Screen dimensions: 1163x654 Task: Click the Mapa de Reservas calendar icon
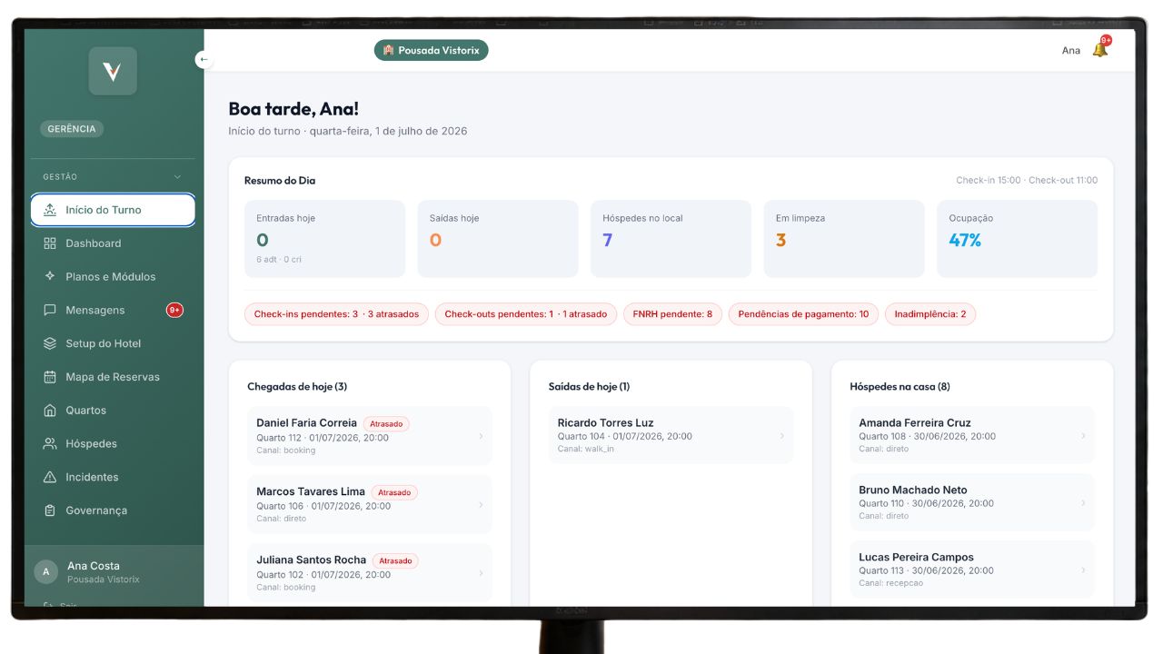(x=50, y=377)
